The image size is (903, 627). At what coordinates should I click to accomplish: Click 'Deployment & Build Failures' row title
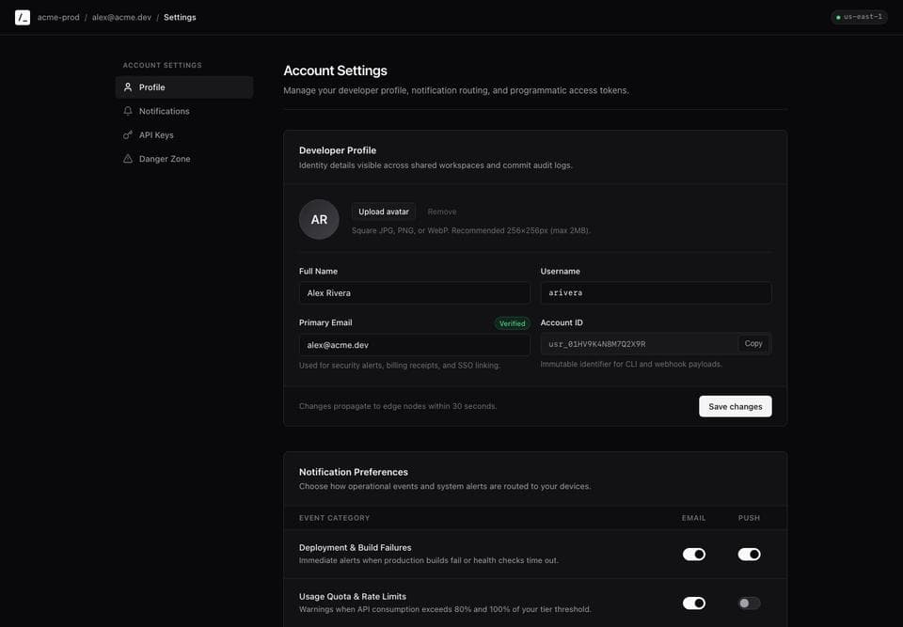click(355, 547)
